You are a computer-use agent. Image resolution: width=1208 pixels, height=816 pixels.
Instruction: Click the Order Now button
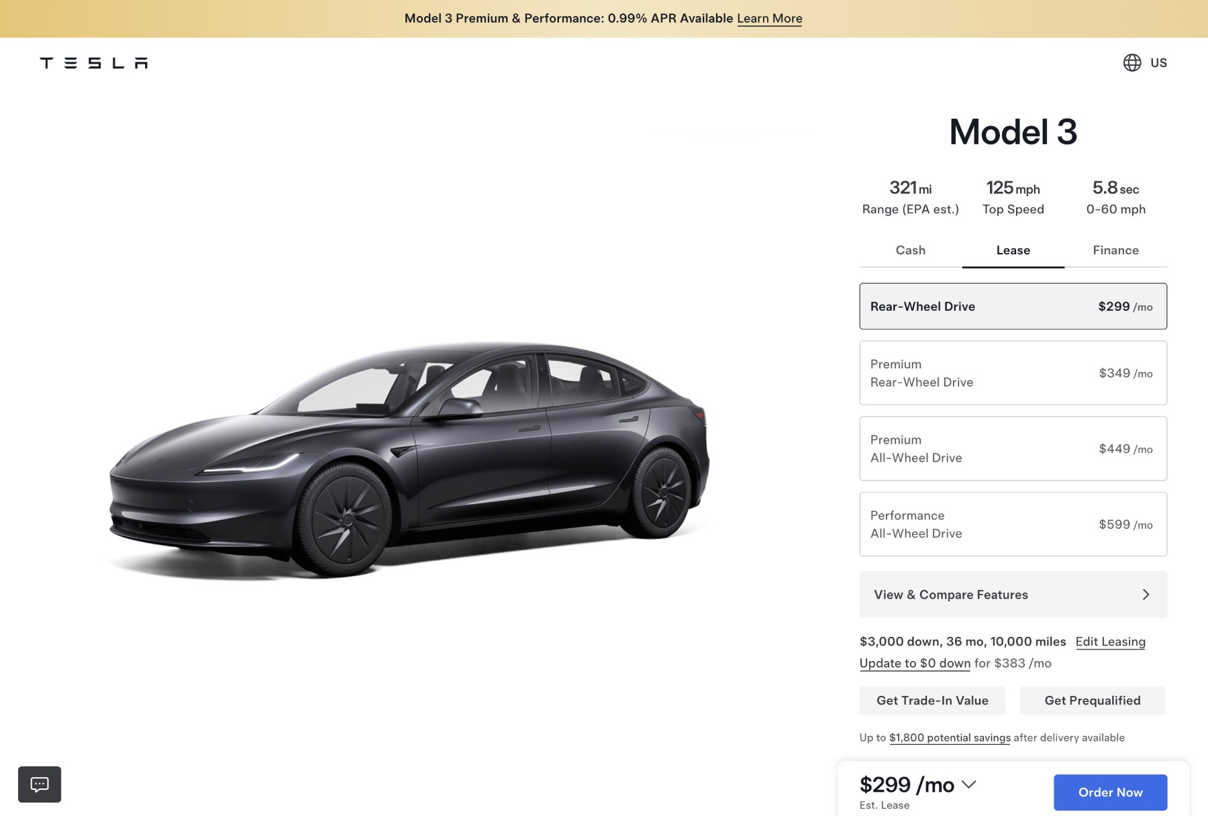(x=1110, y=793)
